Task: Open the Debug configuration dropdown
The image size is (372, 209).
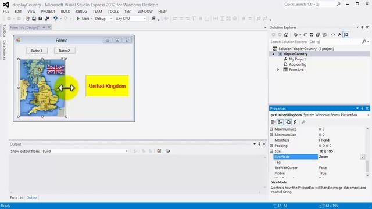Action: 103,19
